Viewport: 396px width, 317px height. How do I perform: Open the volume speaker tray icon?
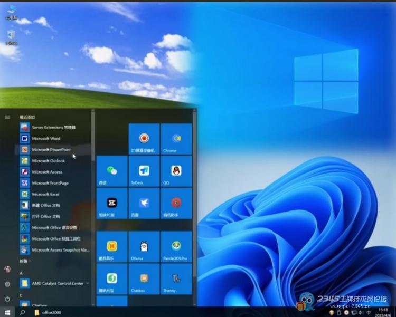361,313
